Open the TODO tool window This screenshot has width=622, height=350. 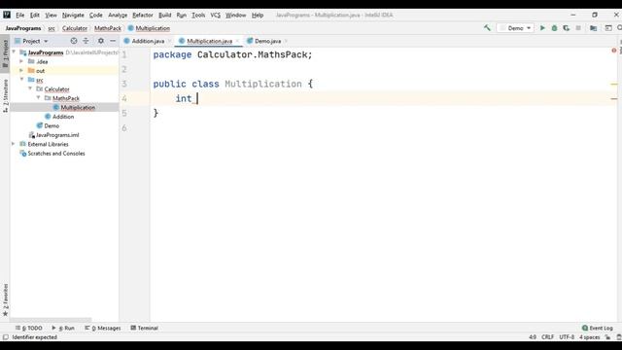(28, 328)
